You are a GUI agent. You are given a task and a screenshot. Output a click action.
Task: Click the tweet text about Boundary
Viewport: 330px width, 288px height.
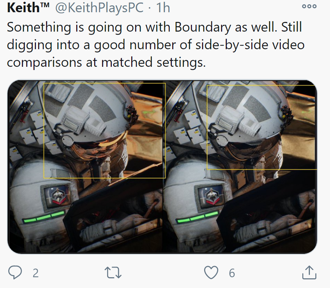(156, 45)
